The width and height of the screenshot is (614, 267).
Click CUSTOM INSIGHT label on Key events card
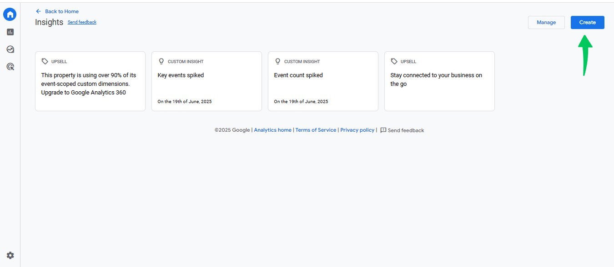186,61
